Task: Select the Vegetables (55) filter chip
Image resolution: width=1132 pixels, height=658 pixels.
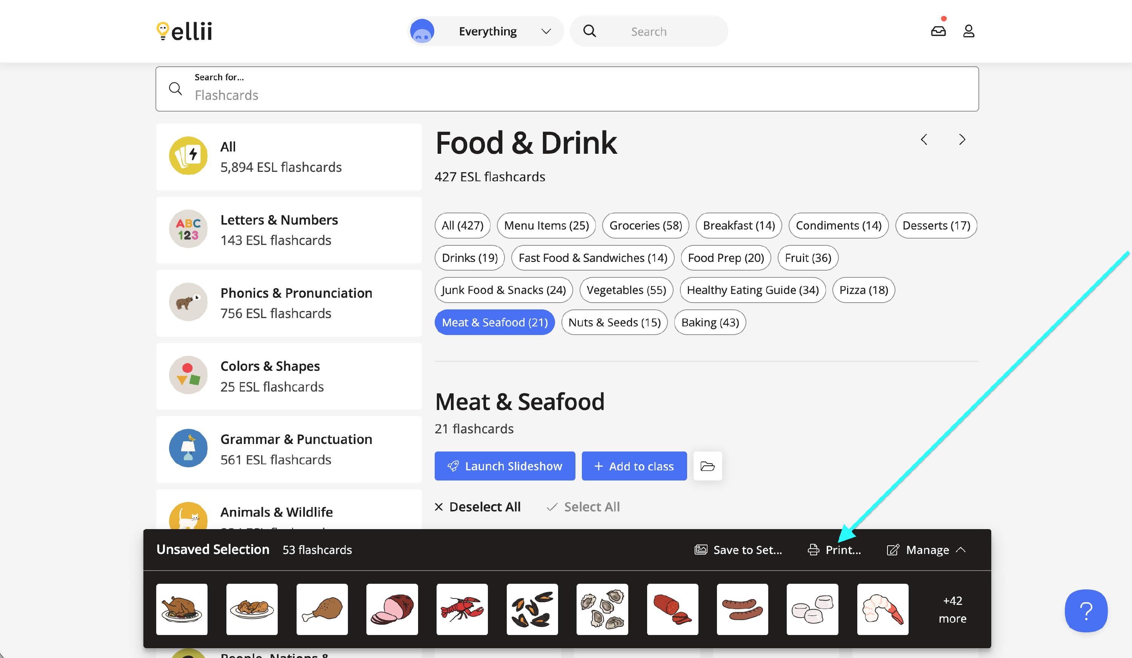Action: pyautogui.click(x=626, y=290)
